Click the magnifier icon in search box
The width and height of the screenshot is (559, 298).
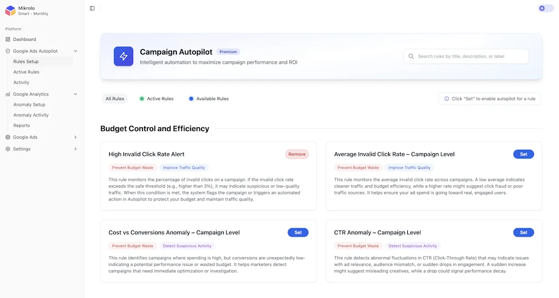[411, 56]
